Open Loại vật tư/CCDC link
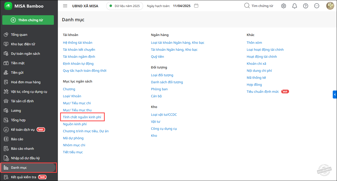 164,114
